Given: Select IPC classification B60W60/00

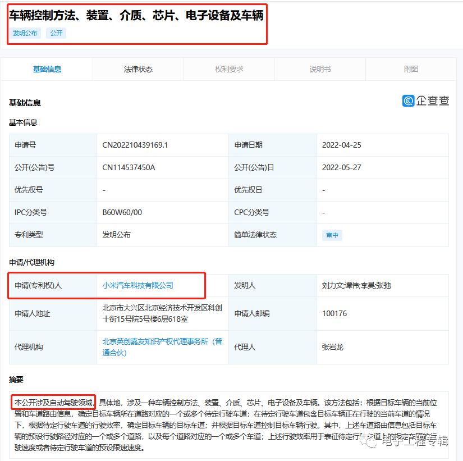Looking at the screenshot, I should (122, 212).
